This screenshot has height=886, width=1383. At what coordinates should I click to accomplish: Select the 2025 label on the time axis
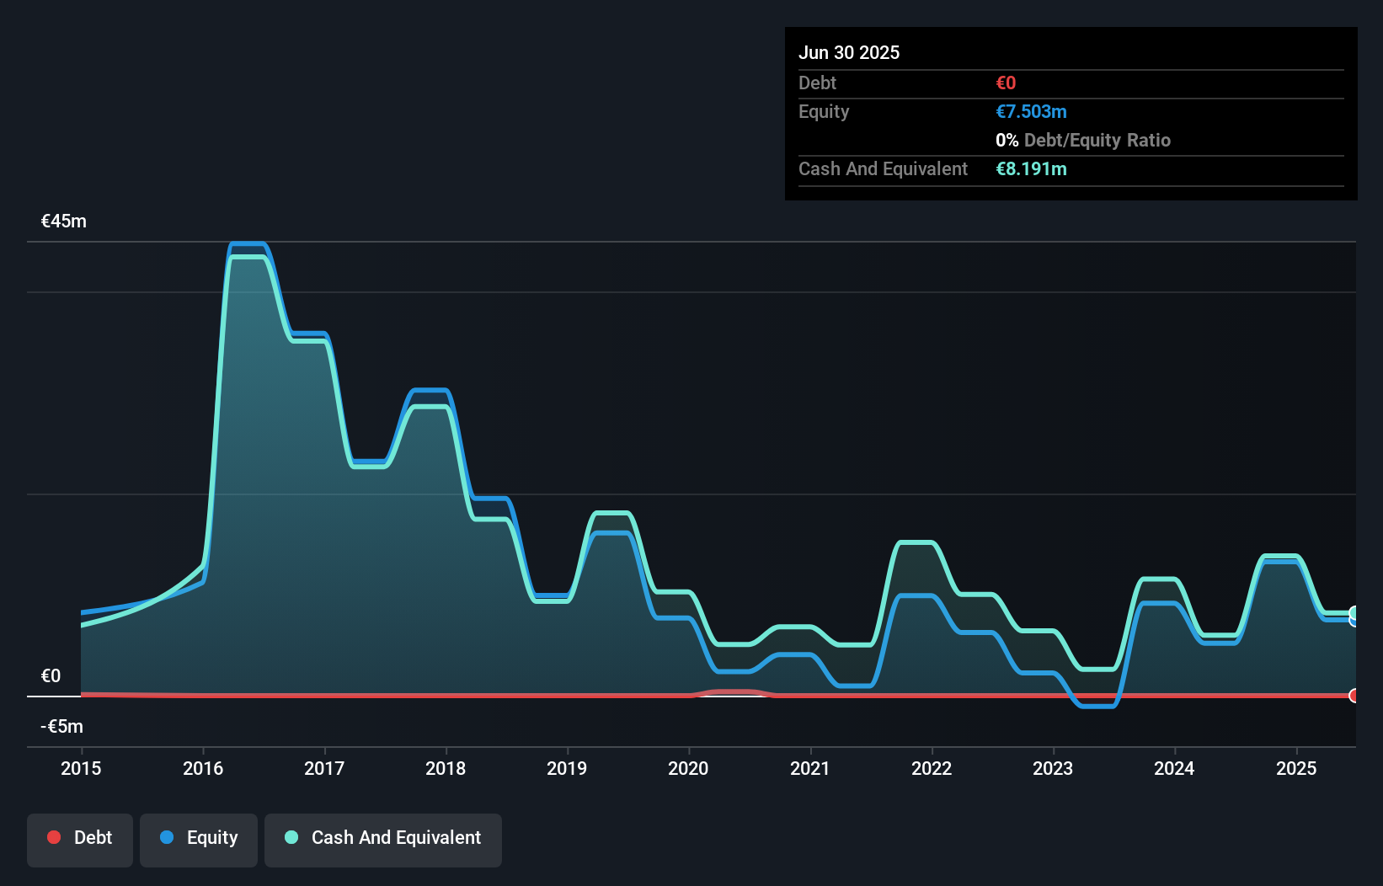pos(1297,768)
